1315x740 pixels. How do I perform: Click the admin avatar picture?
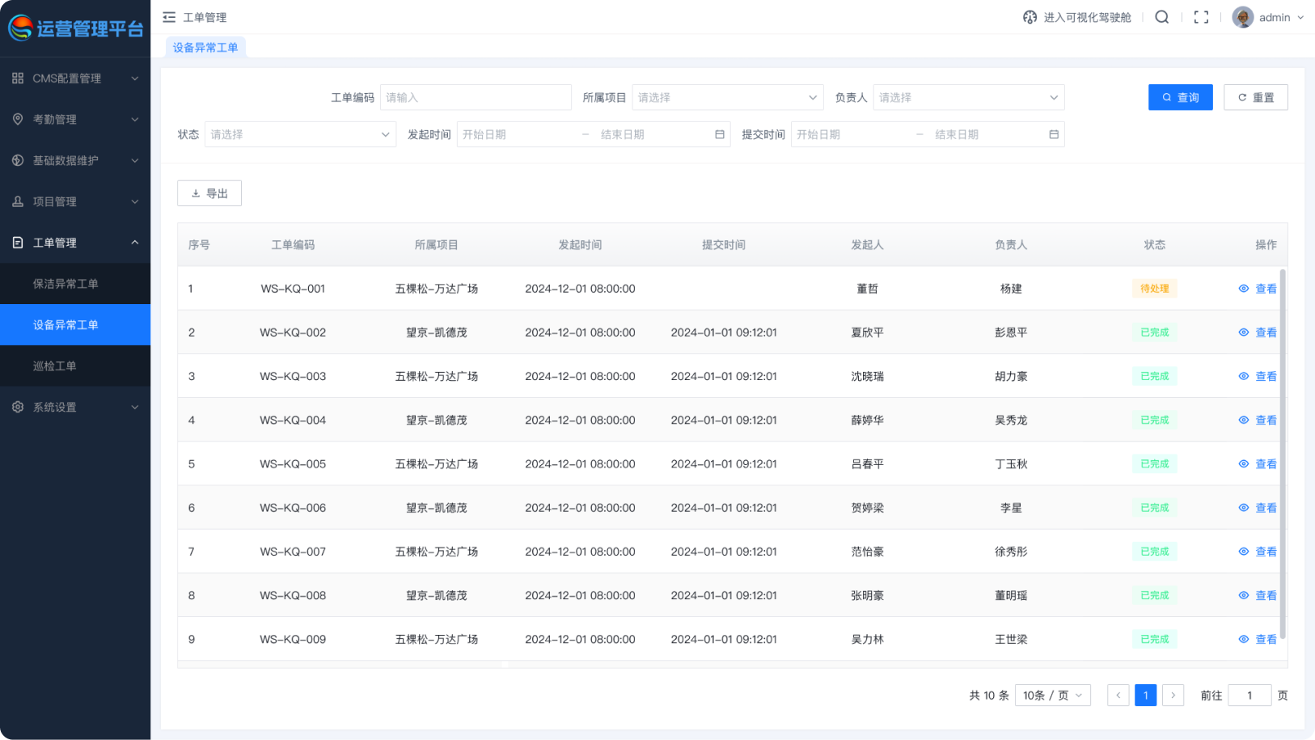(1243, 17)
